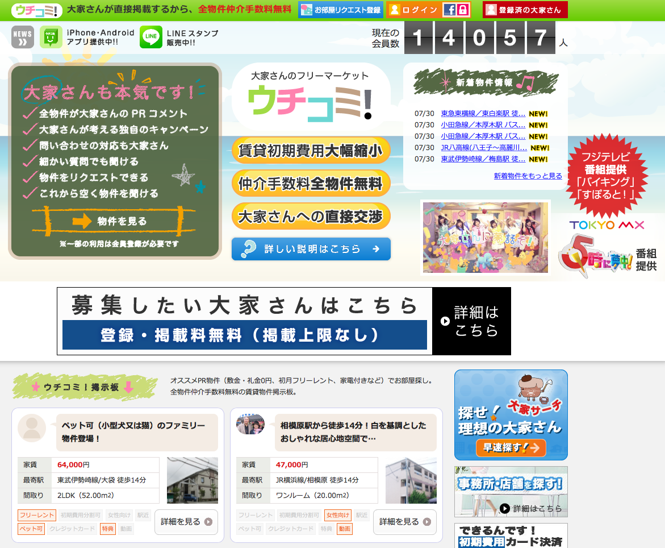Click the greyed 初期費用分割可 tag on first listing

coord(81,515)
